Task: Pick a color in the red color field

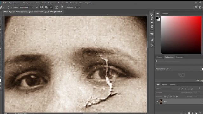Action: 181,35
